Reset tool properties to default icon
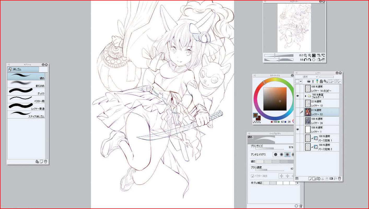The width and height of the screenshot is (369, 209). (296, 206)
